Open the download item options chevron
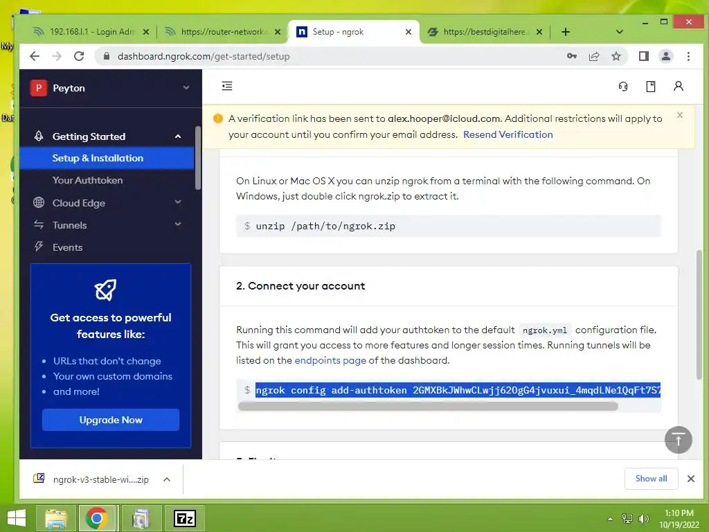 pyautogui.click(x=166, y=479)
